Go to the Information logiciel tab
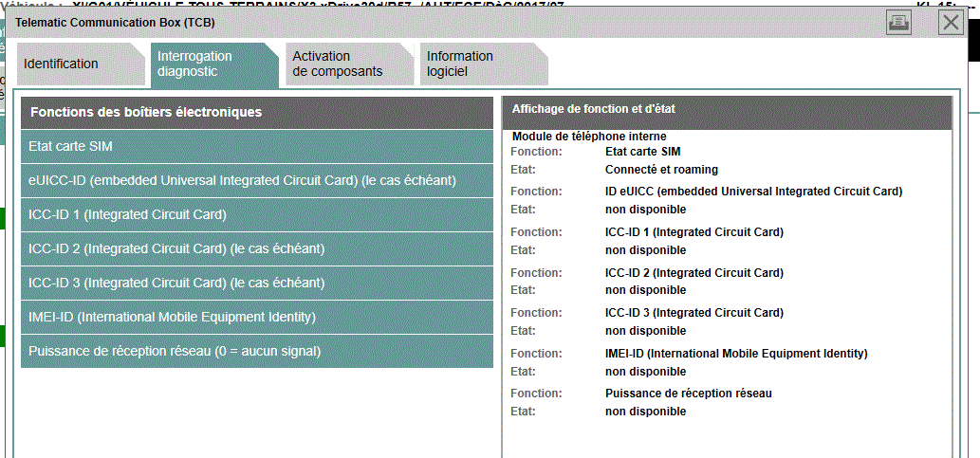 tap(461, 64)
